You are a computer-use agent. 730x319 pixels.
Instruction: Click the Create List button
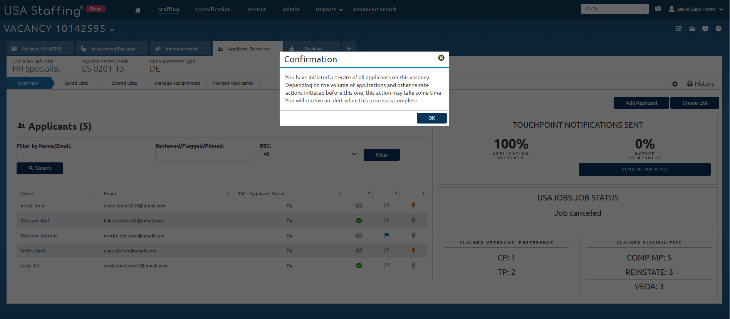695,103
